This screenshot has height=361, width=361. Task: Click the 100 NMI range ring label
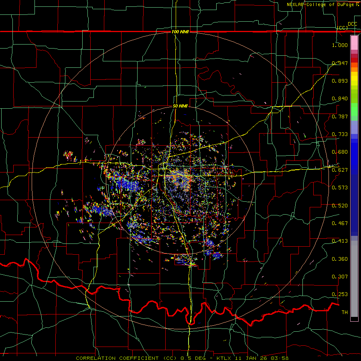pyautogui.click(x=180, y=32)
